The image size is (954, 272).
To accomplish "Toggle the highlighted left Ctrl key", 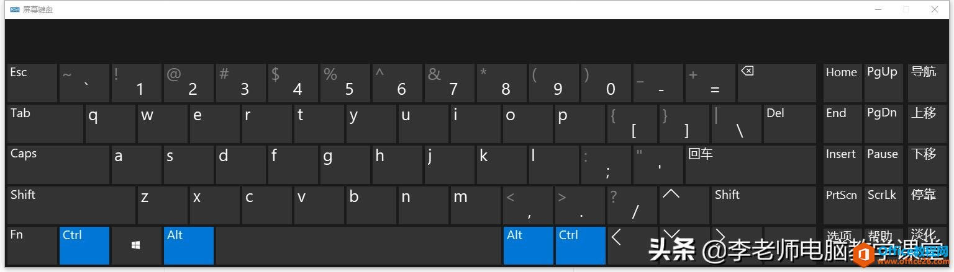I will (84, 245).
